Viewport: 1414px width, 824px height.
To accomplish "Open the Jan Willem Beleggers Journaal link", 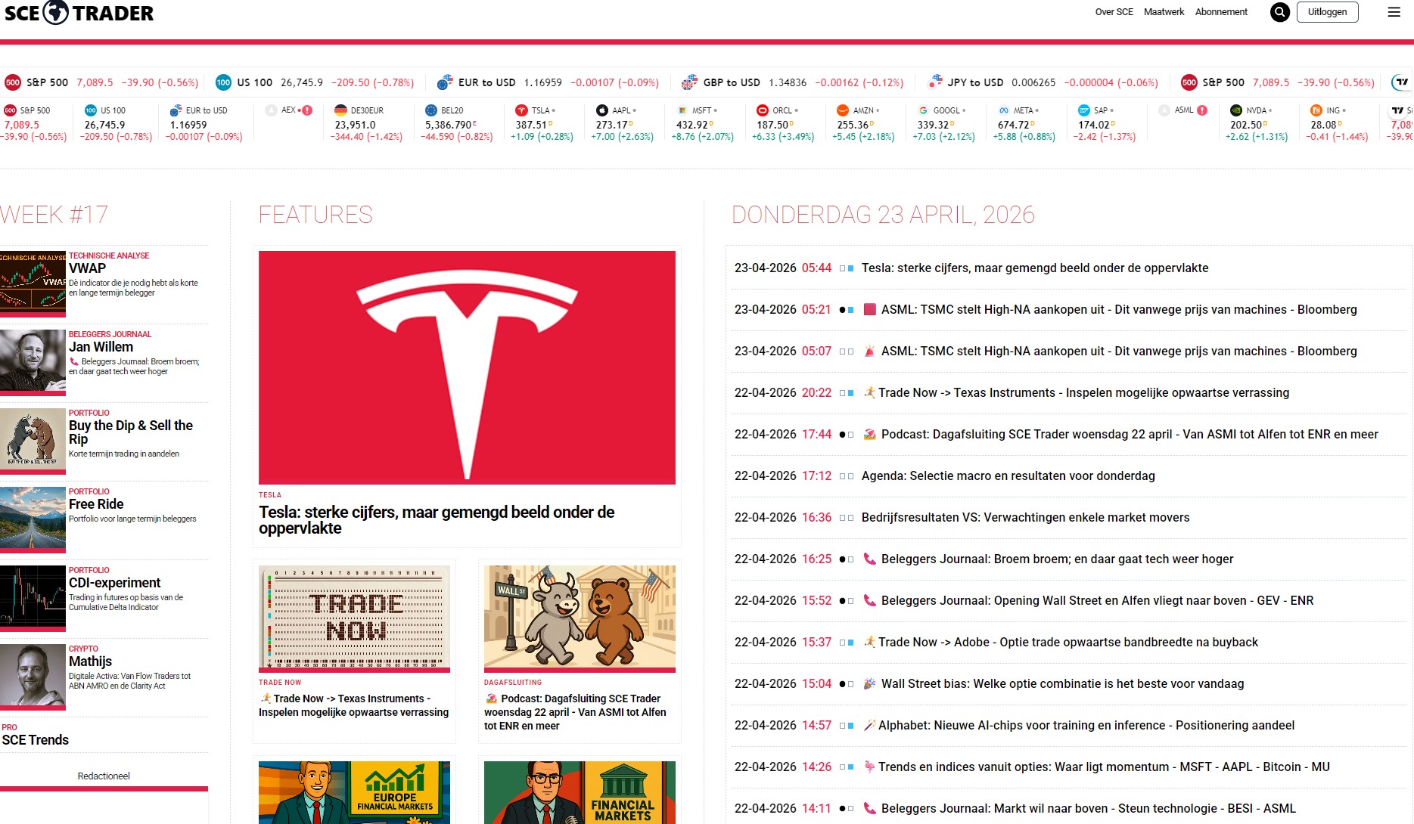I will click(101, 347).
